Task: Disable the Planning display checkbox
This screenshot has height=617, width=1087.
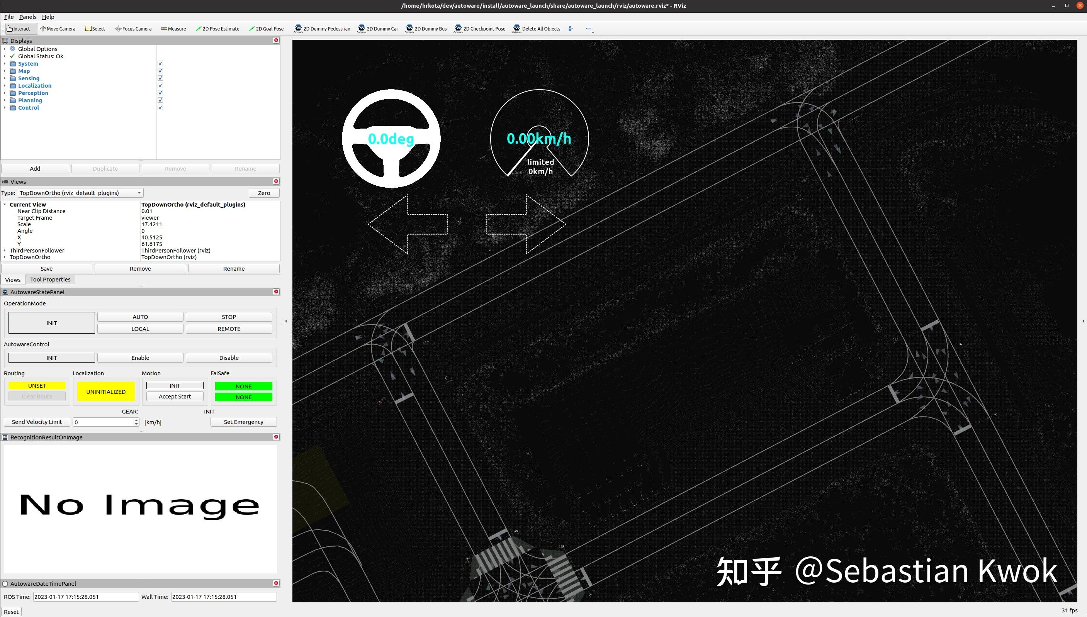Action: 160,100
